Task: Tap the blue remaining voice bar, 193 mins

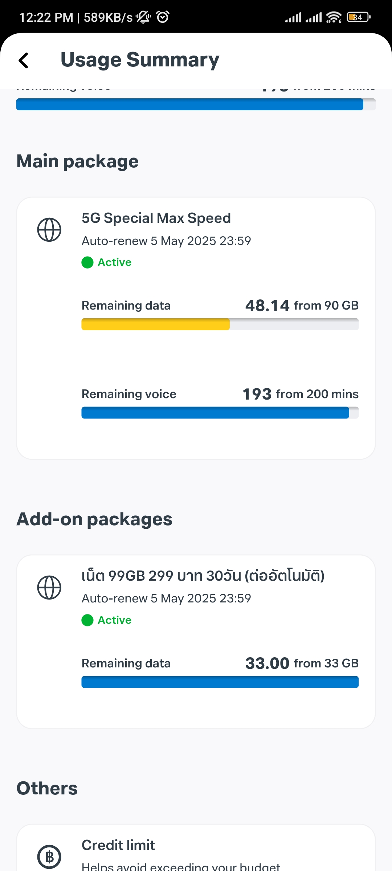Action: tap(215, 413)
